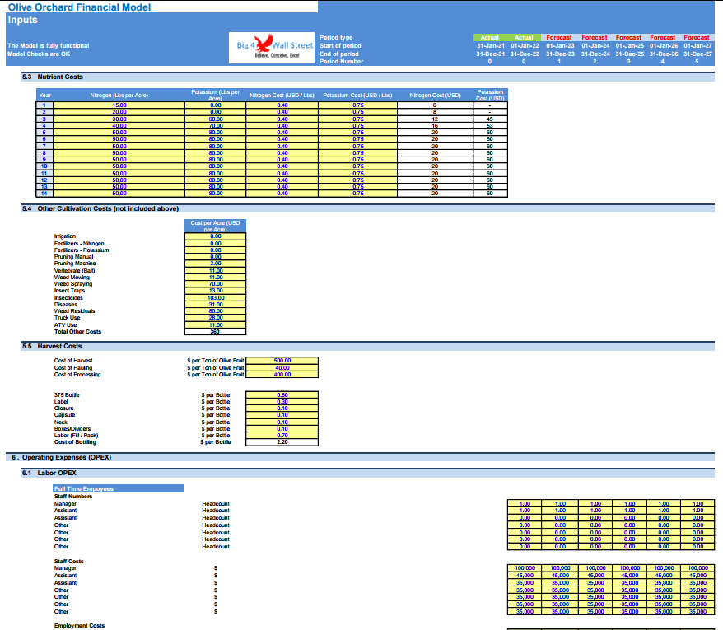
Task: Click the Insect Traps 13.00 cell
Action: tap(215, 291)
